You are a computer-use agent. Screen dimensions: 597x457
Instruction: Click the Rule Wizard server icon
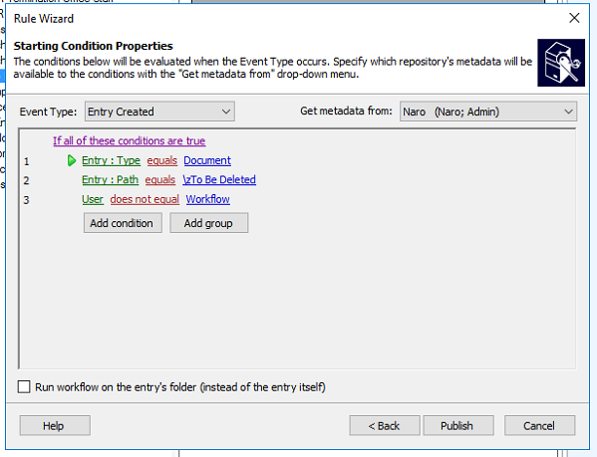(x=561, y=63)
